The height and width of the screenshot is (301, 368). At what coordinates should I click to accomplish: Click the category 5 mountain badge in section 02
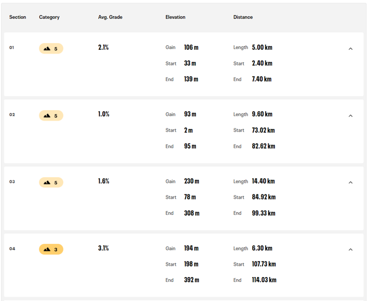(51, 115)
